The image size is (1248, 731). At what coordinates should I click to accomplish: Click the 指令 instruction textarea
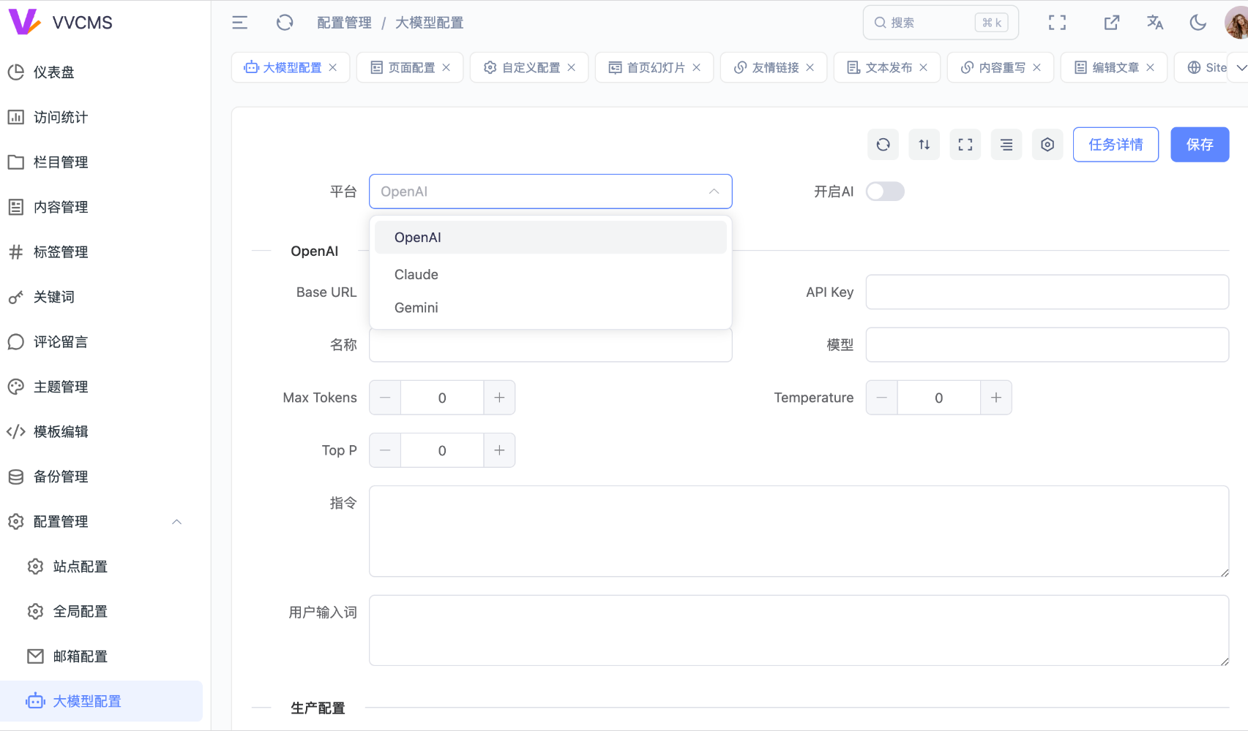click(x=799, y=531)
